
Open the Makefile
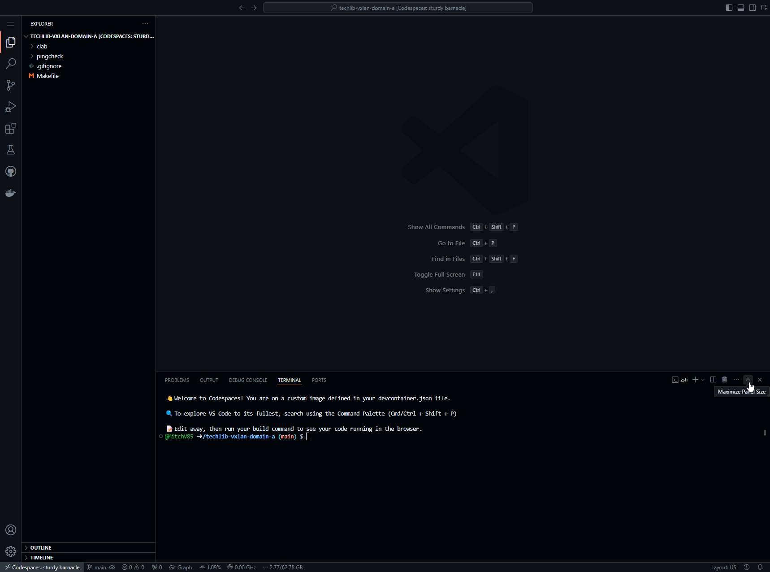coord(89,76)
